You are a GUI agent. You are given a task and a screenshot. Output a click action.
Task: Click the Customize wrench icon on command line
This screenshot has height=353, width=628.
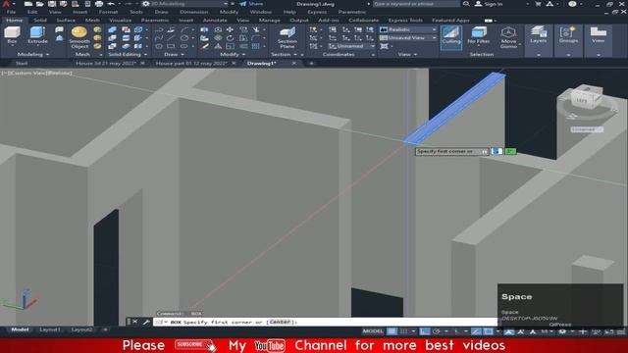coord(146,322)
